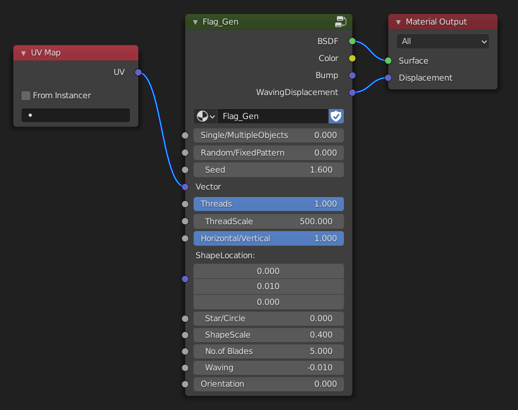Open the node tree browse icon
Viewport: 518px width, 410px height.
[205, 116]
